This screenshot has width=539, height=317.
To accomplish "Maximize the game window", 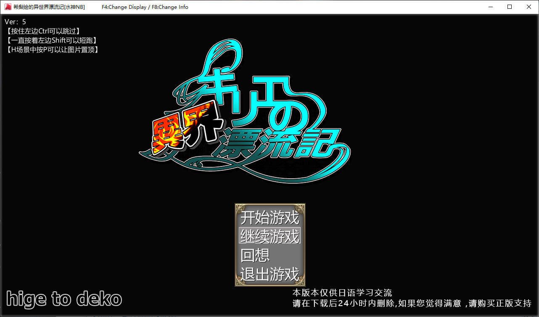I will (x=510, y=7).
